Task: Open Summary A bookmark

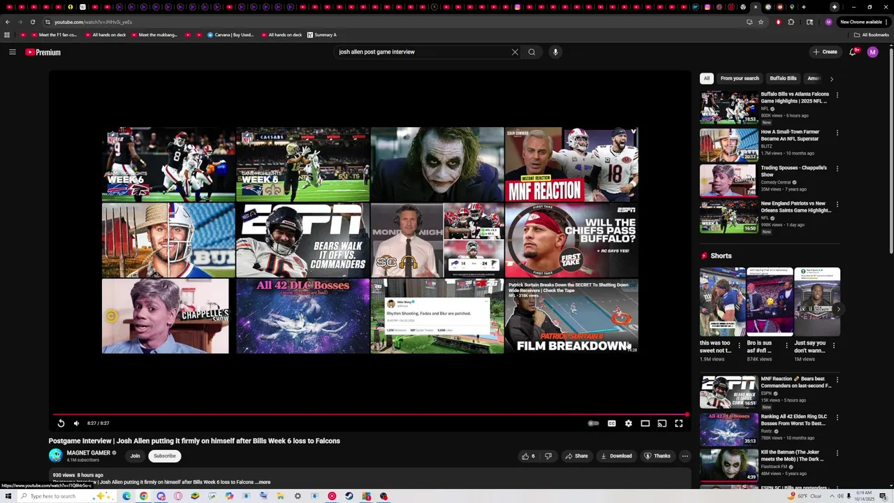Action: coord(321,35)
